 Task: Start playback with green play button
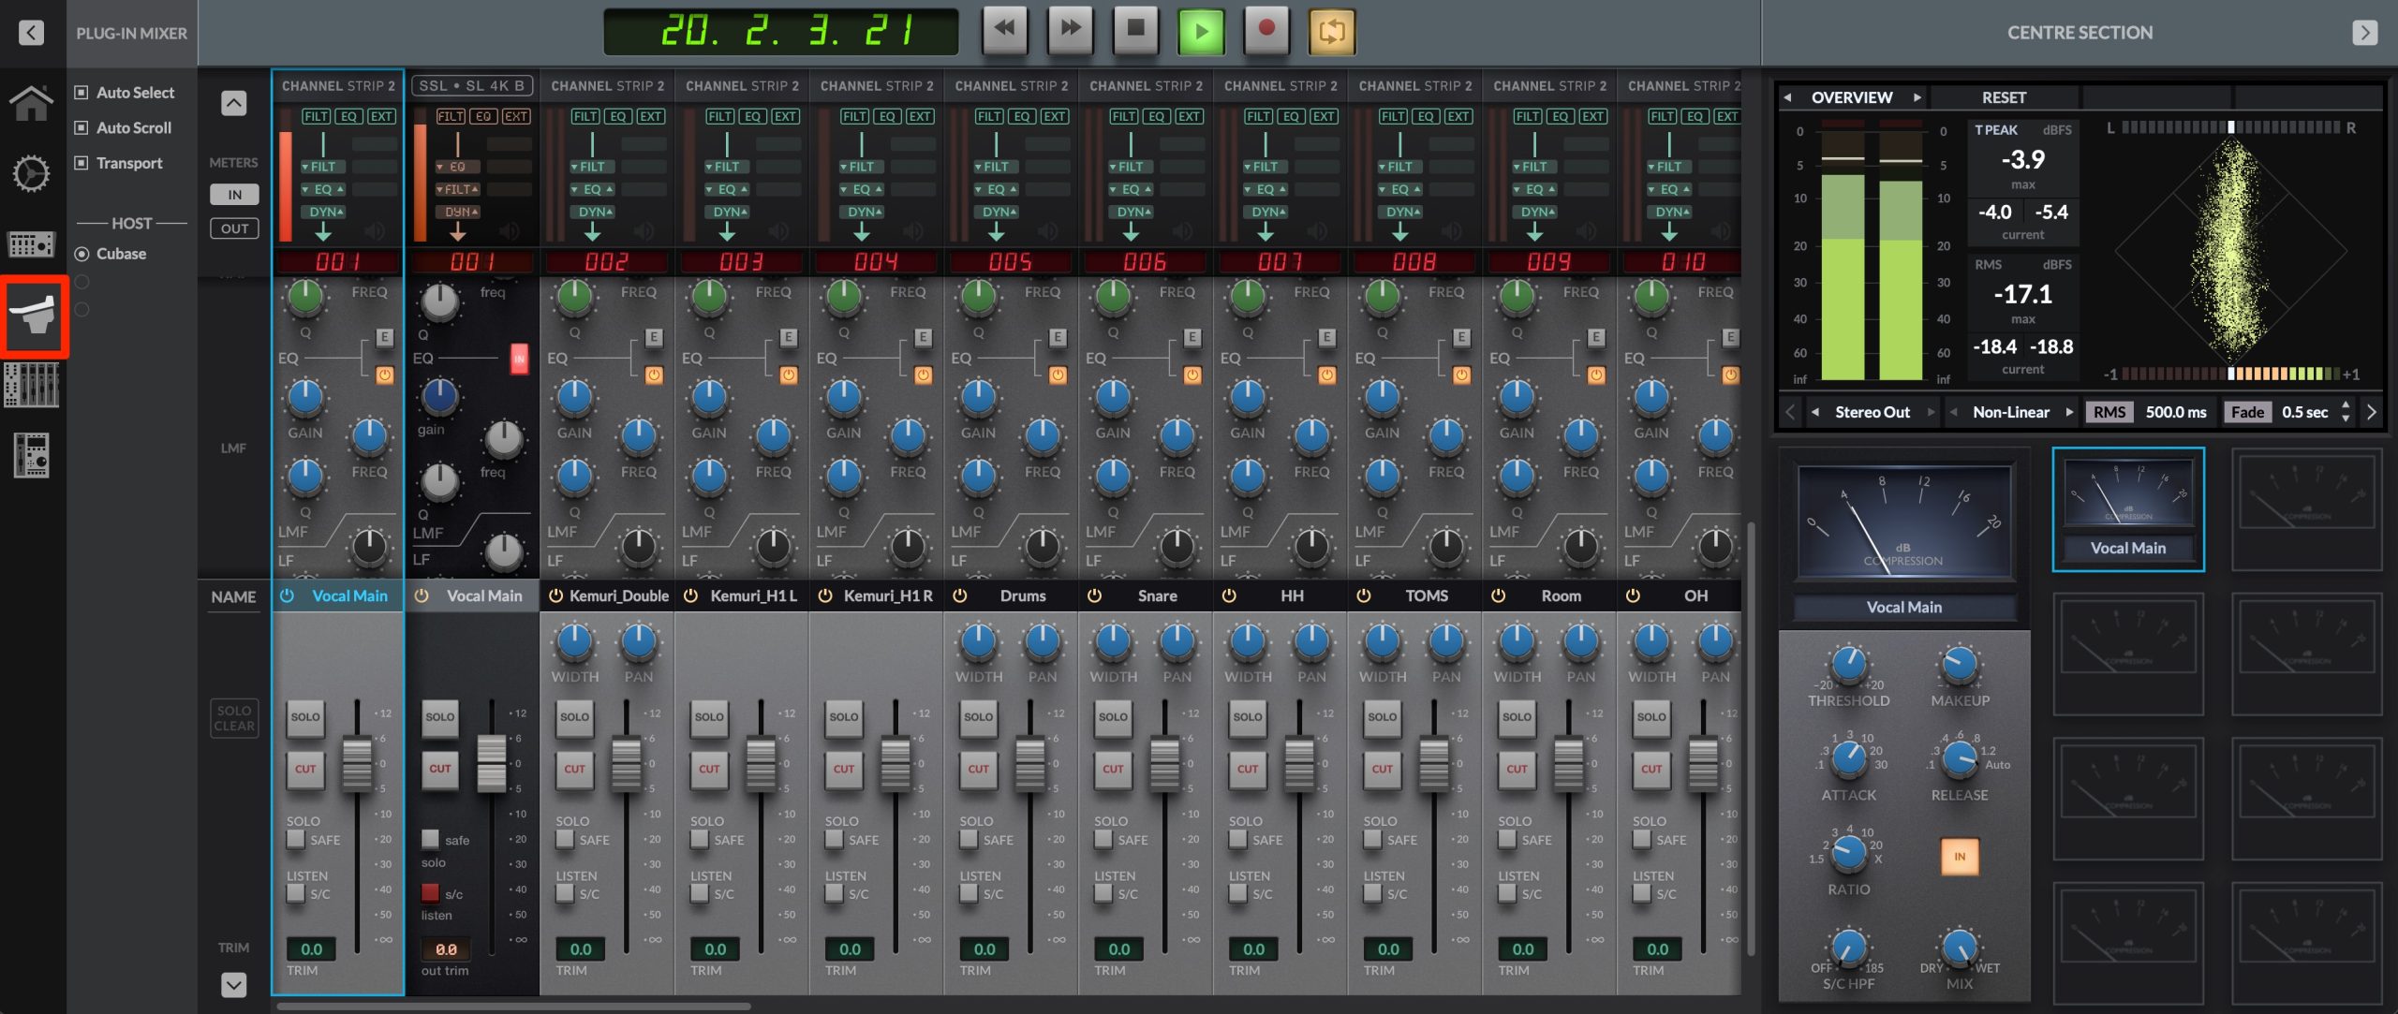click(1200, 32)
